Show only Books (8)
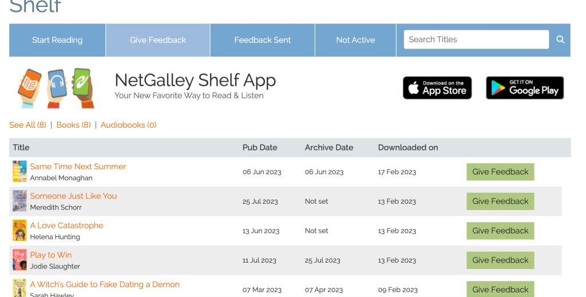 (x=73, y=125)
